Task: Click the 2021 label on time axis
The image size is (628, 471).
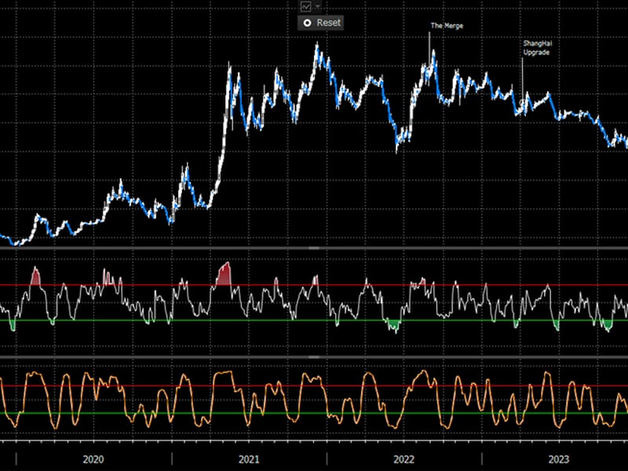Action: (249, 458)
